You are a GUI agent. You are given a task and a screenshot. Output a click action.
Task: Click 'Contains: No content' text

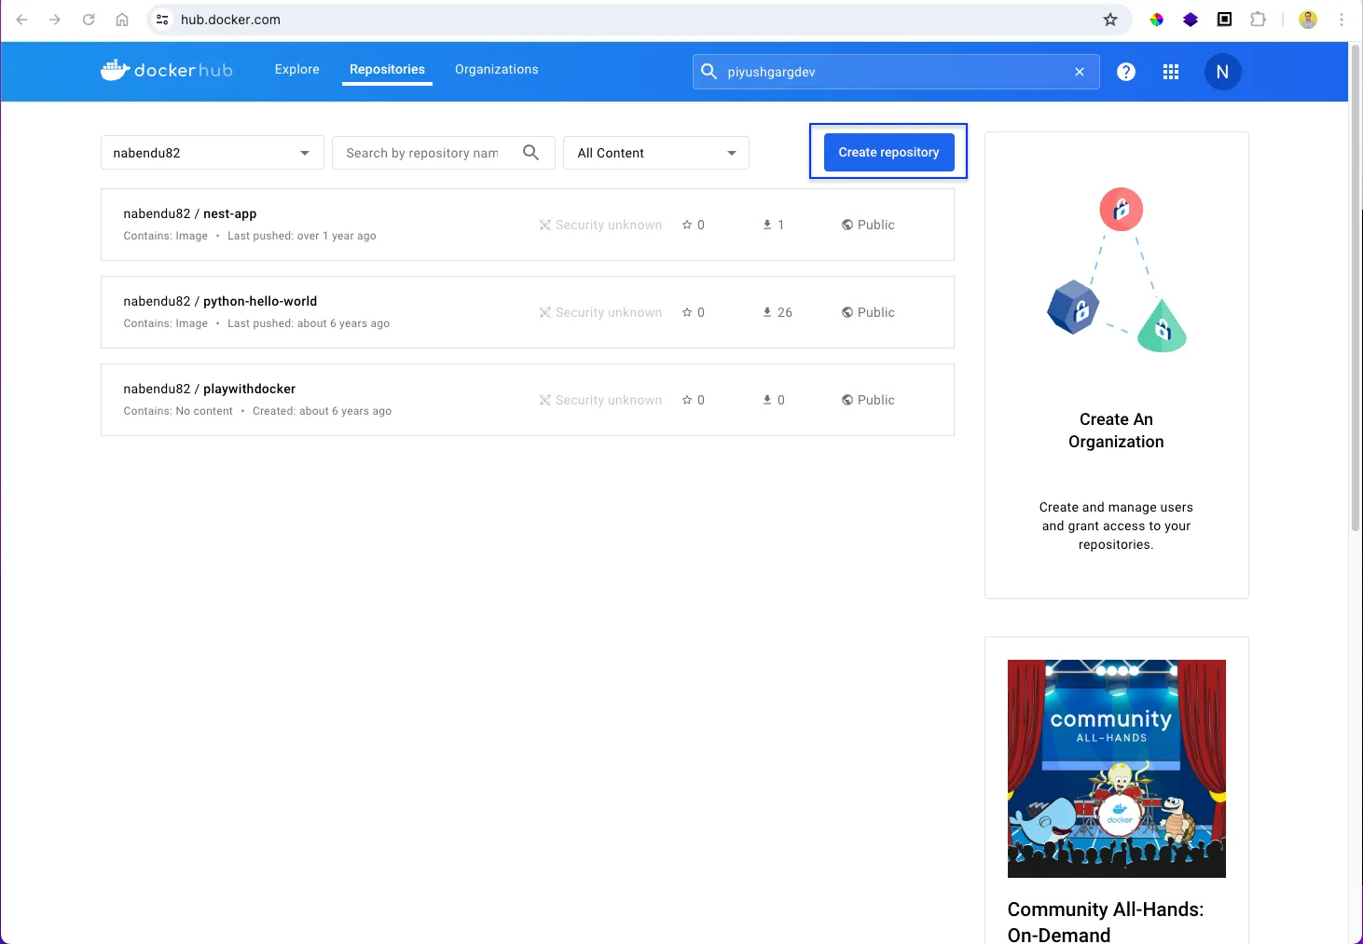[178, 411]
